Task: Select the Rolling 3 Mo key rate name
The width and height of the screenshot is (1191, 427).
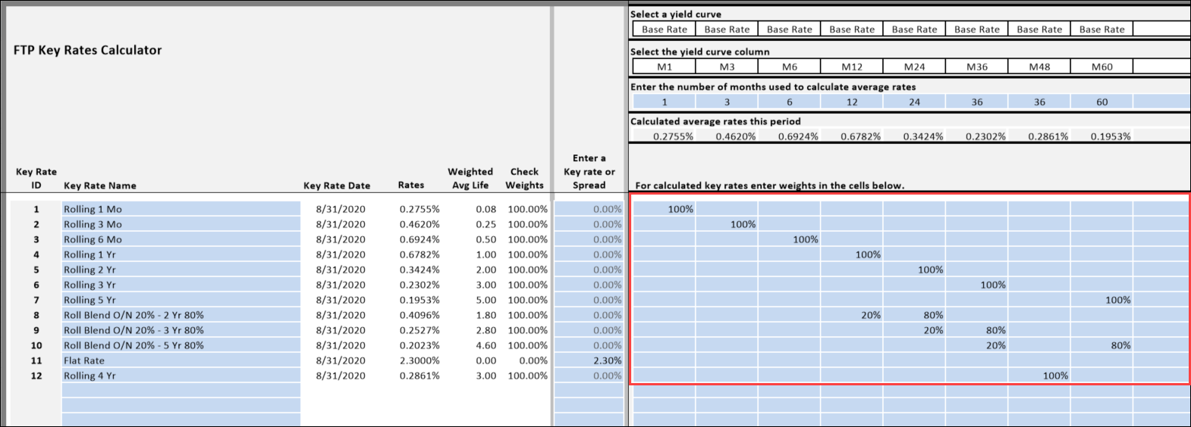Action: point(181,224)
